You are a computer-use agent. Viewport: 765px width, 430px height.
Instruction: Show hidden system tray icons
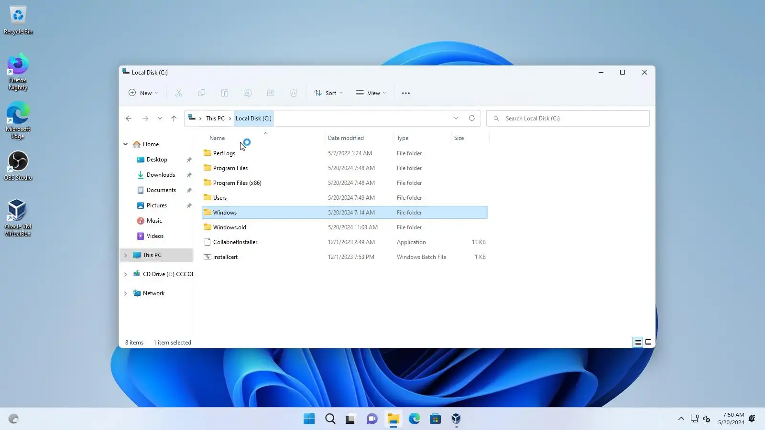pos(681,419)
